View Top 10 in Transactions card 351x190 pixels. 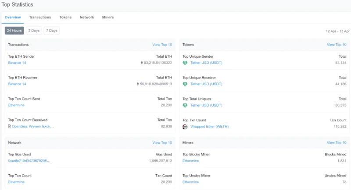click(162, 45)
